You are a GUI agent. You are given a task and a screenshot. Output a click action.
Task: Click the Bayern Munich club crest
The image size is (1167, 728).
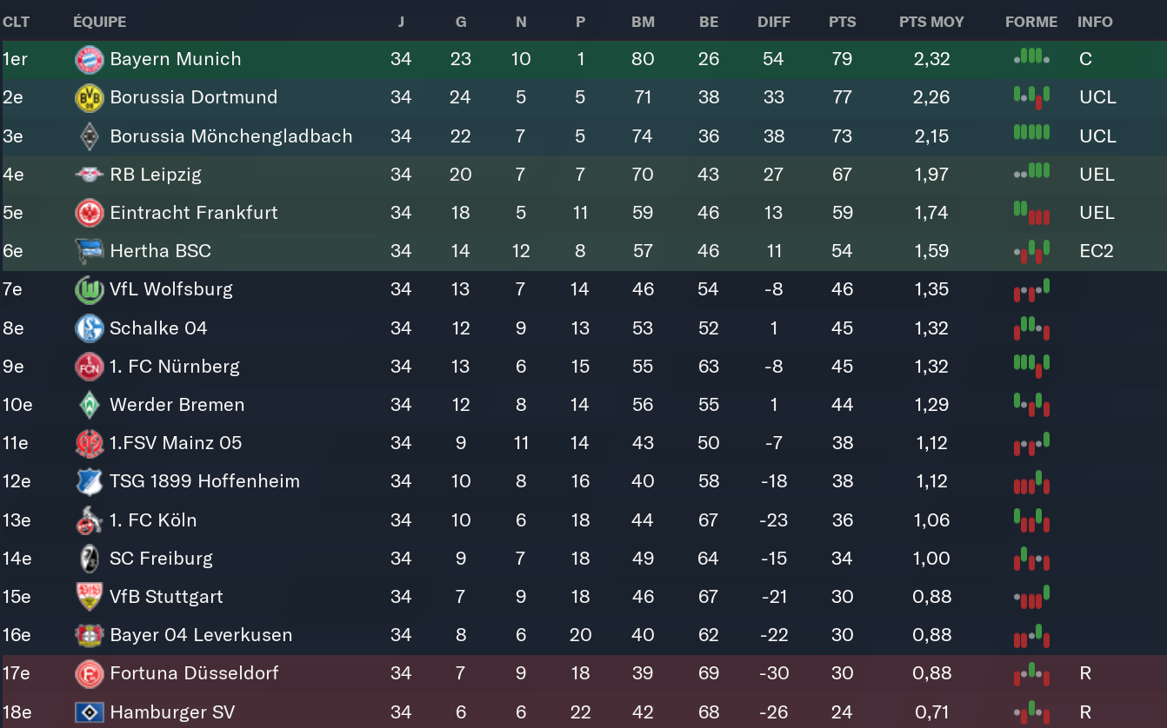click(90, 59)
